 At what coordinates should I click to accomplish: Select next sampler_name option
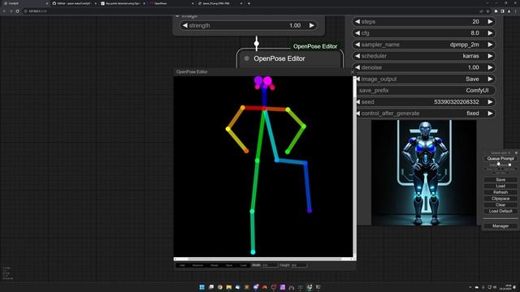(490, 45)
